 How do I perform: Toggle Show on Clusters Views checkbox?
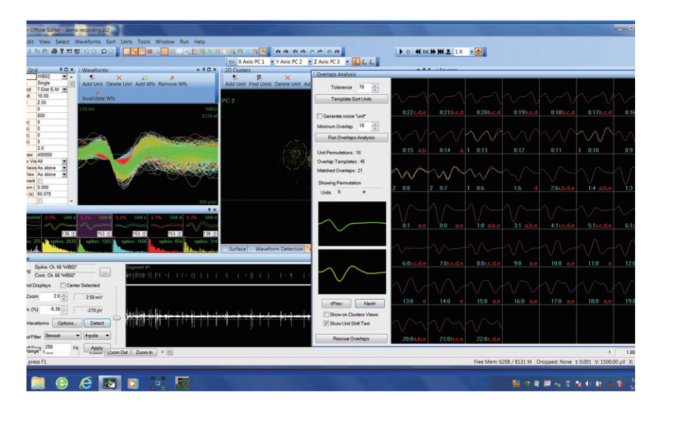(x=326, y=314)
